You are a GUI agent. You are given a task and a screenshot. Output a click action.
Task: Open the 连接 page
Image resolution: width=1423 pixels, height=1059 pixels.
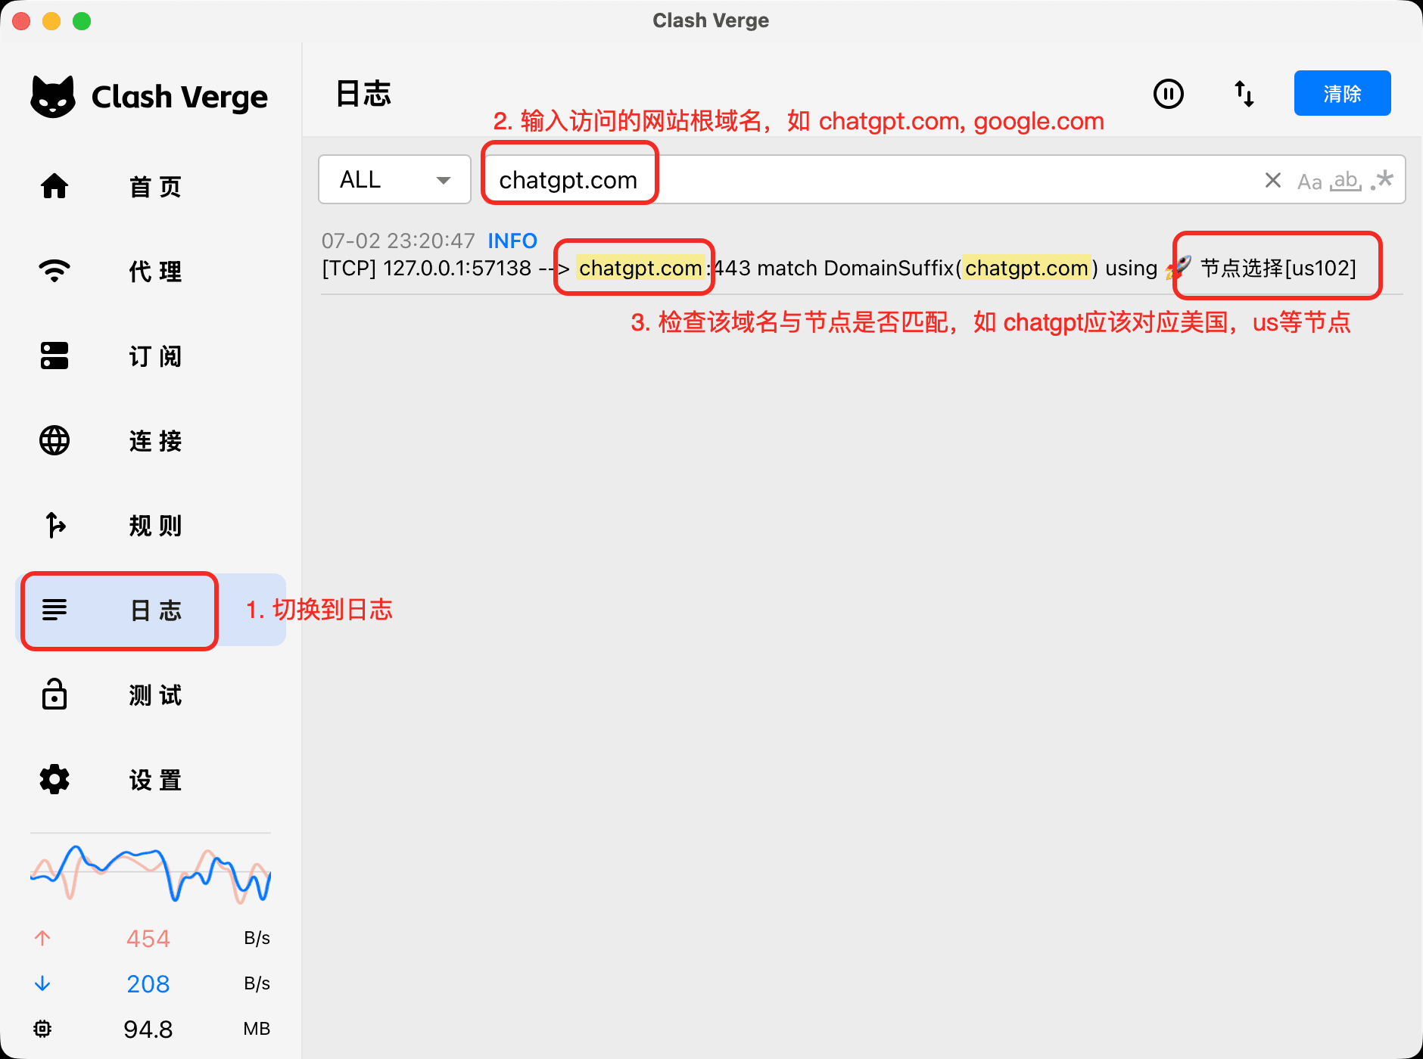151,440
